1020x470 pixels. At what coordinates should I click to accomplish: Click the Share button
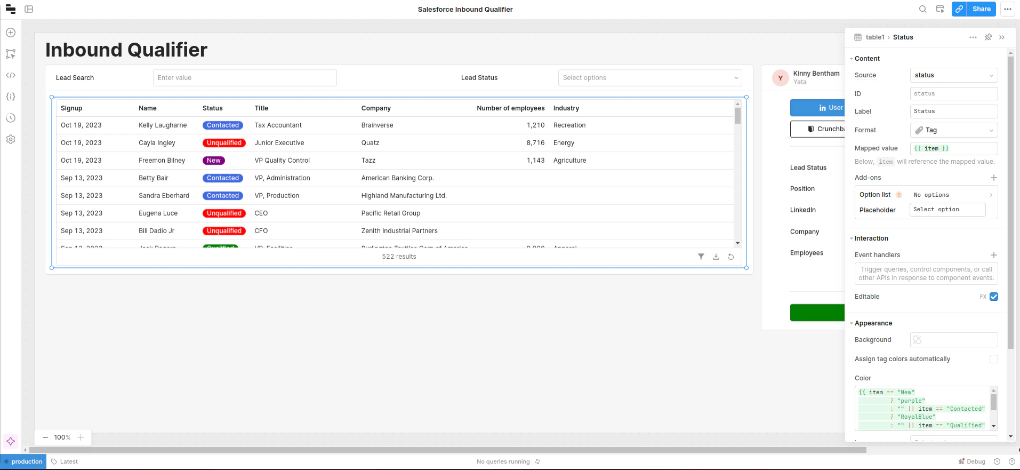[x=982, y=9]
